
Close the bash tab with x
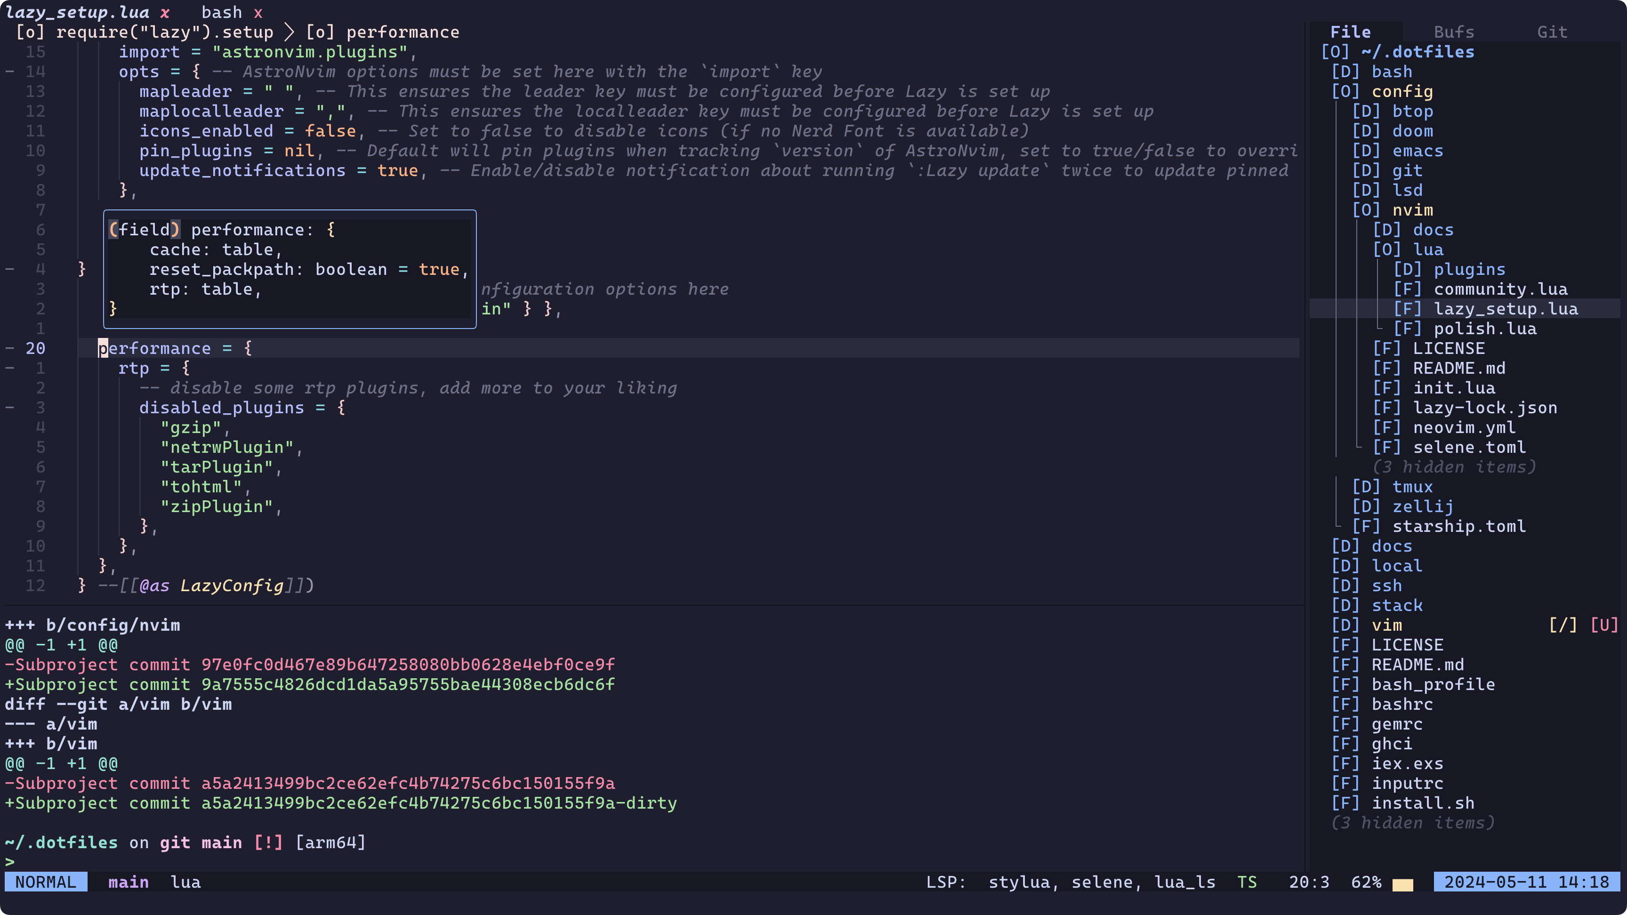(258, 12)
